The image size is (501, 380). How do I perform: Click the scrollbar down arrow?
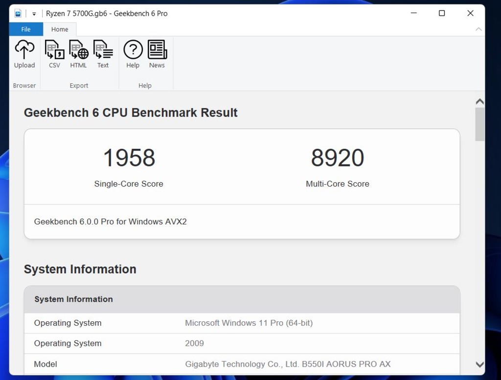click(480, 365)
